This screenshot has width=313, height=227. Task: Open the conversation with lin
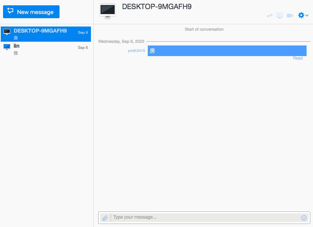tap(46, 49)
